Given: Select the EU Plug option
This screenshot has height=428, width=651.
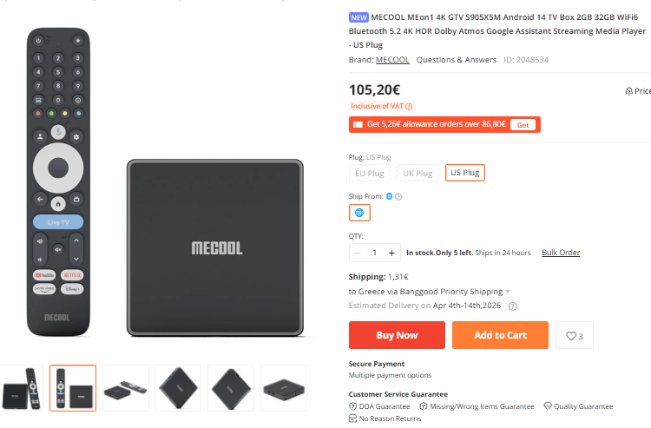Looking at the screenshot, I should click(x=370, y=173).
